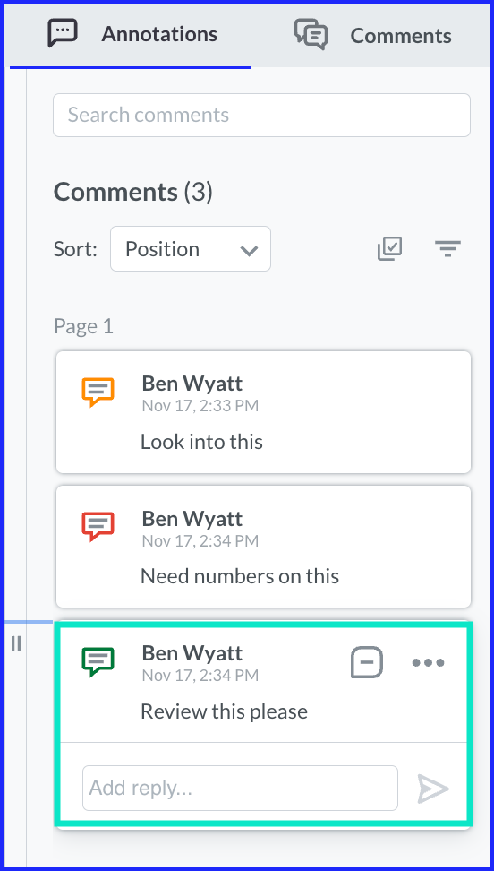Click the Add reply field

[x=240, y=788]
